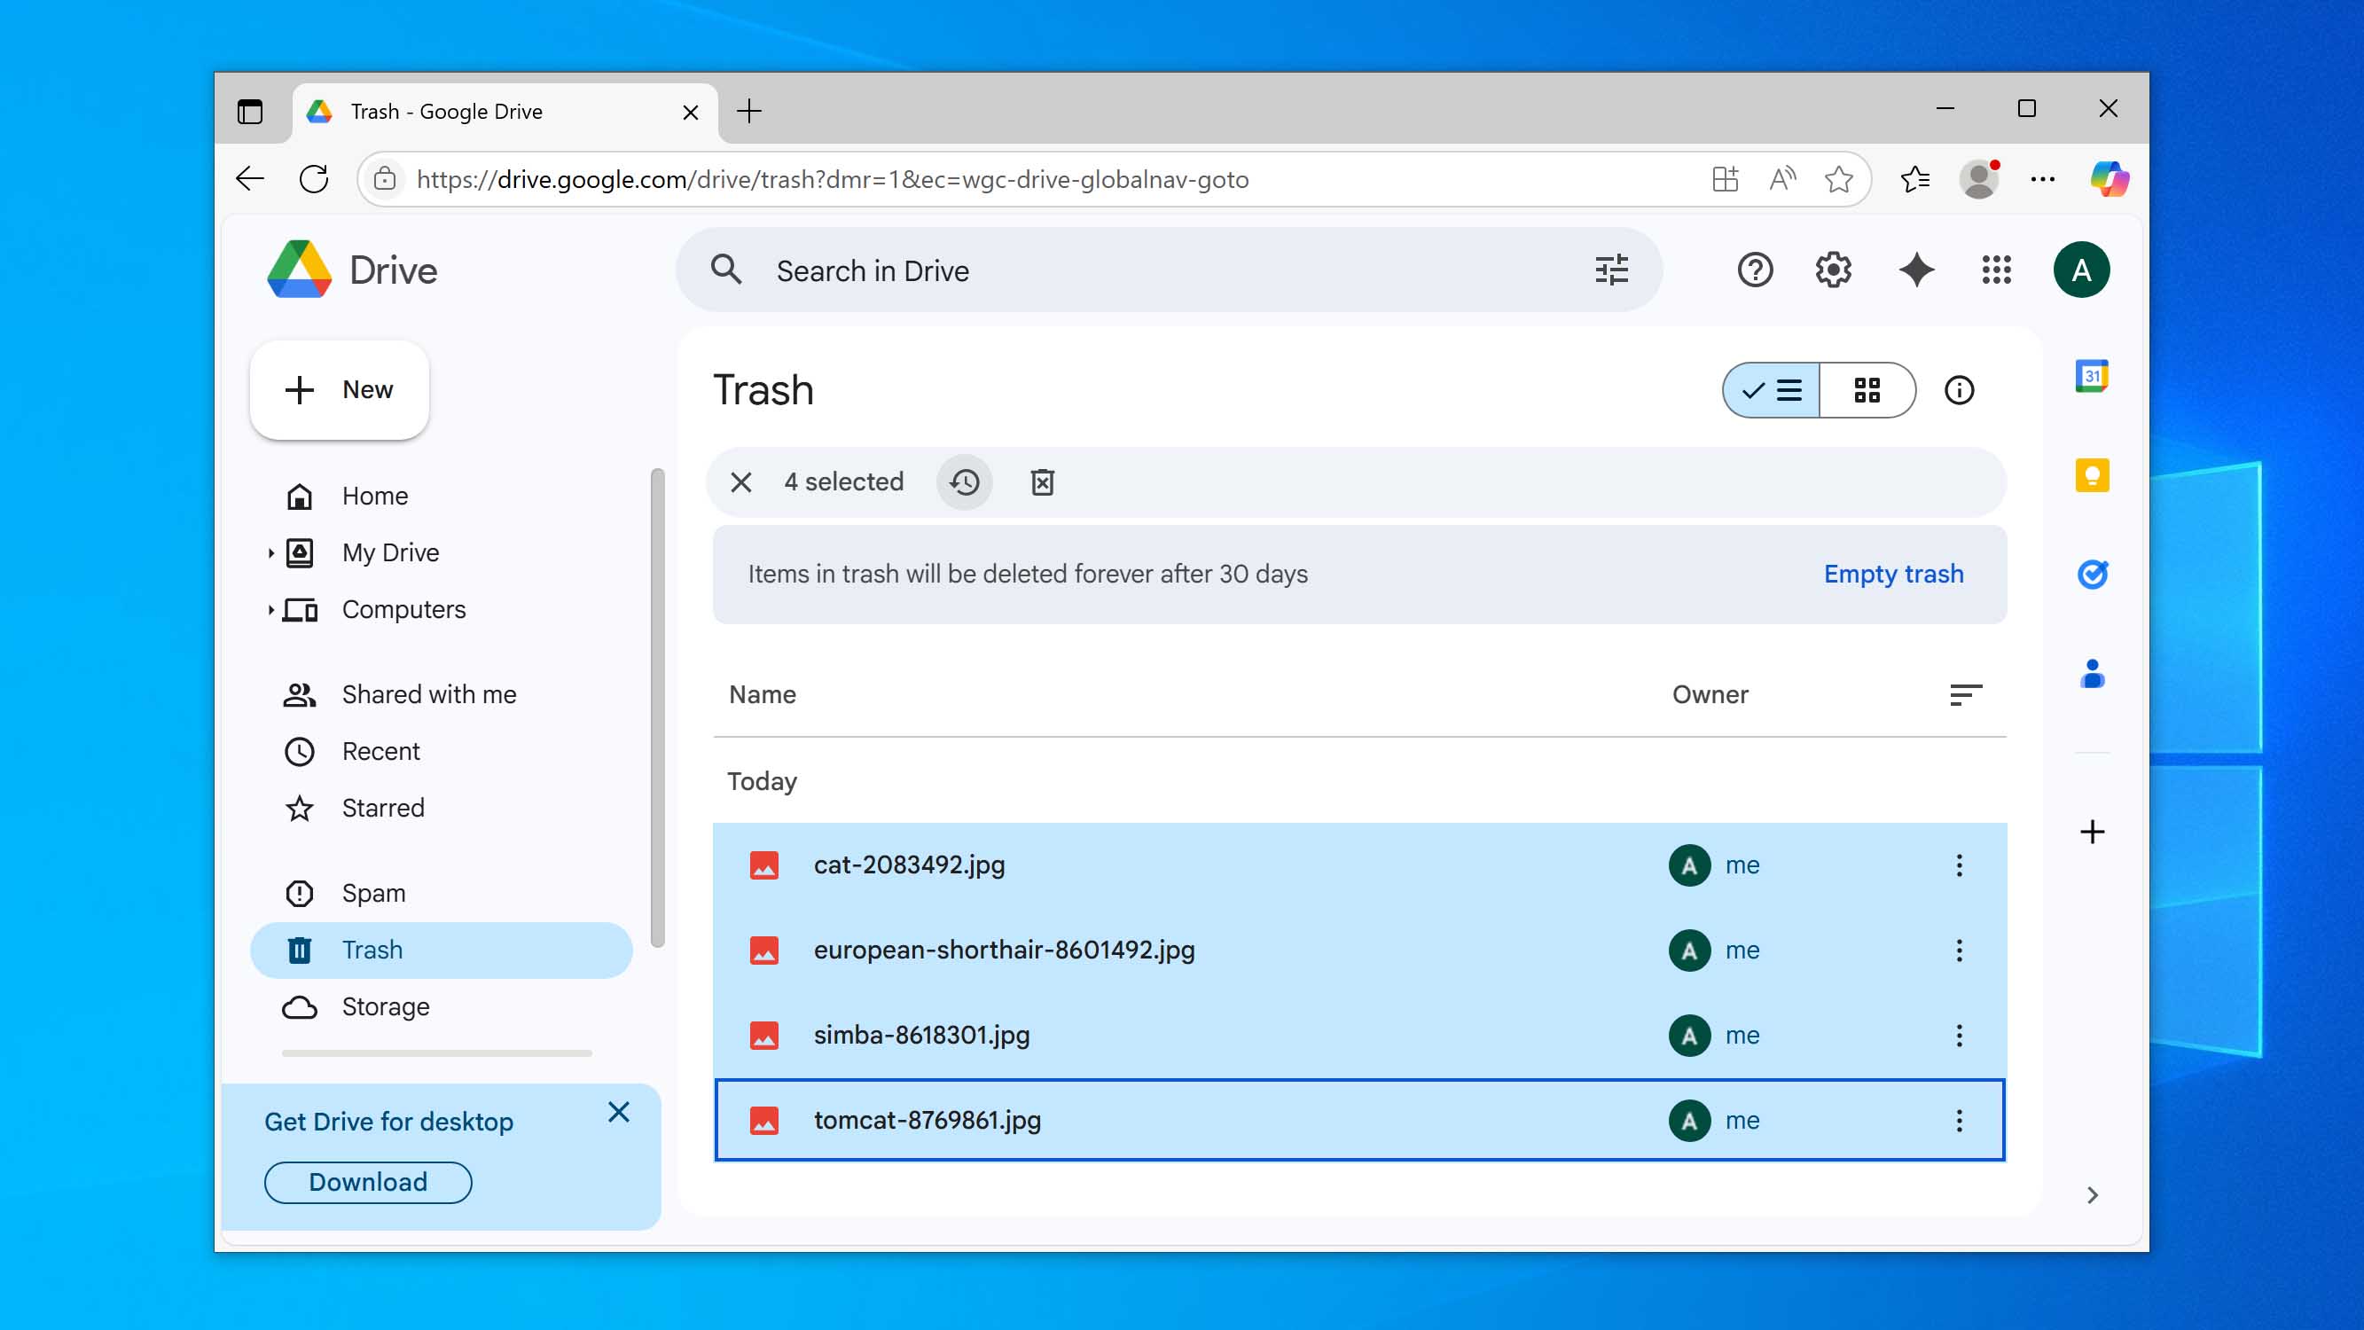Screen dimensions: 2364x1330
Task: Open Copilot in the browser toolbar
Action: (x=2110, y=179)
